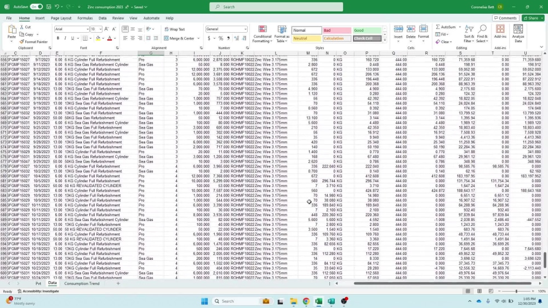
Task: Click the Share button
Action: point(533,18)
